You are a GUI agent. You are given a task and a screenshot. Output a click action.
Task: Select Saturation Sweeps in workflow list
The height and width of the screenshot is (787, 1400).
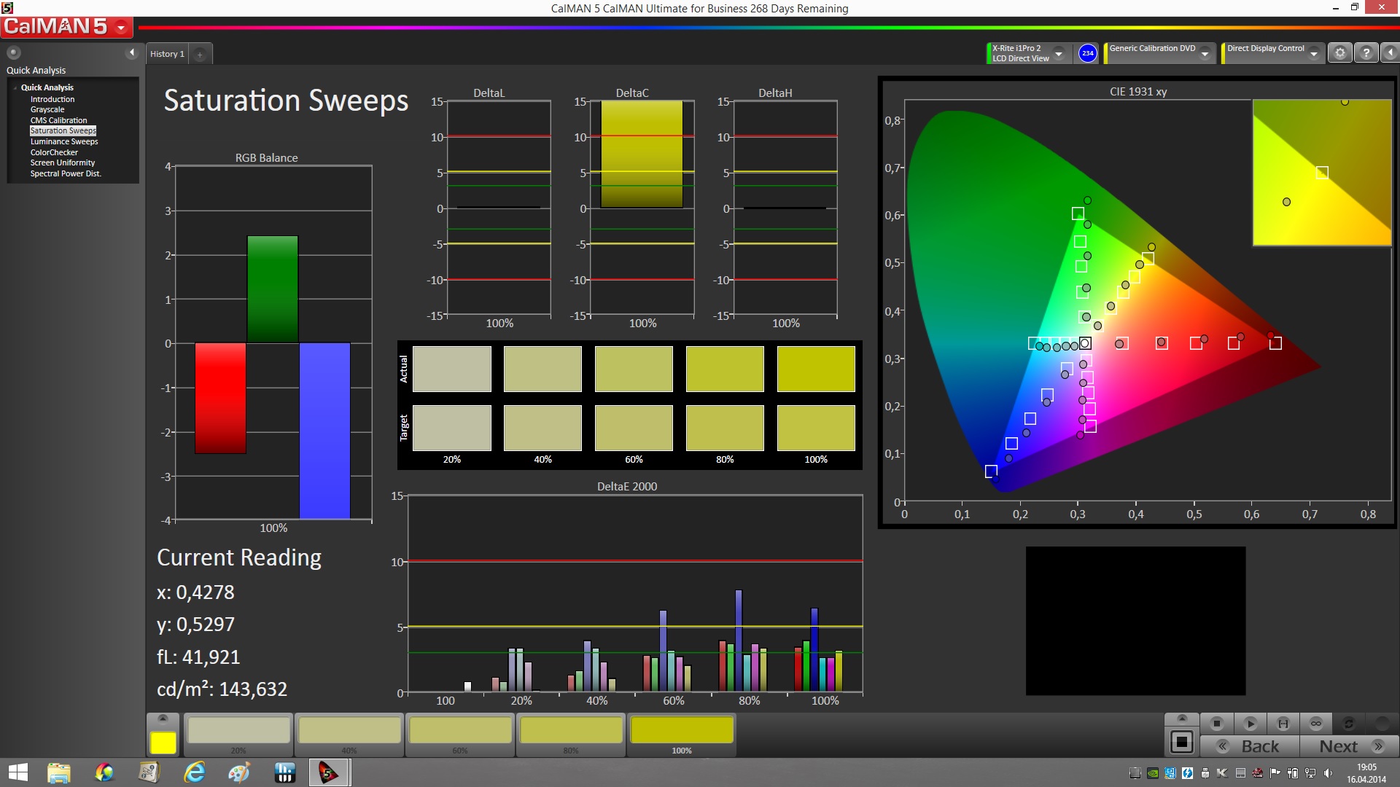[63, 130]
